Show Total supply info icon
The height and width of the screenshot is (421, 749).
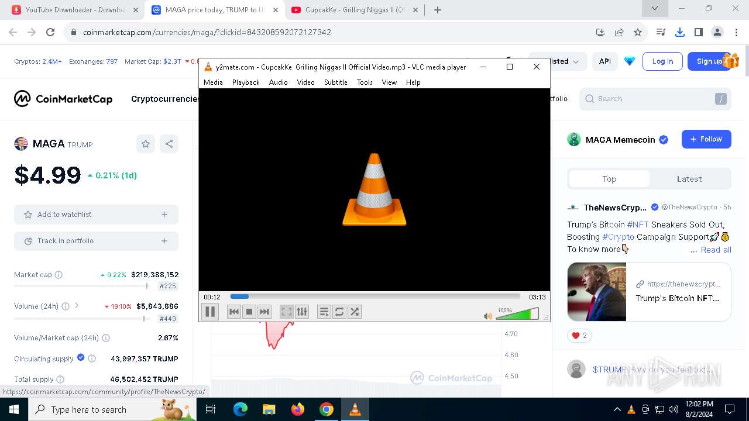60,379
